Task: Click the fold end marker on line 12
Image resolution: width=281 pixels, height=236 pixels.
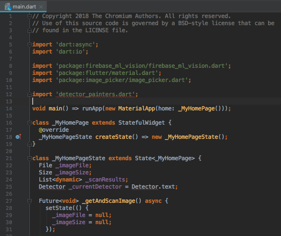Action: 29,94
